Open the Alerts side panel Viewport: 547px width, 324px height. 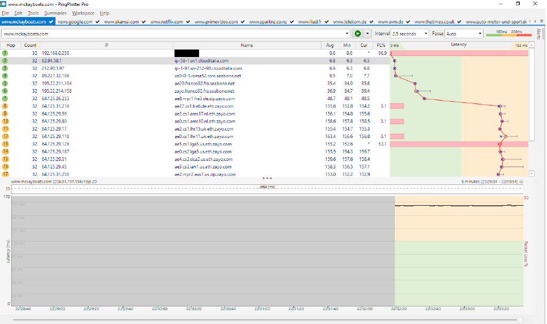[x=538, y=34]
